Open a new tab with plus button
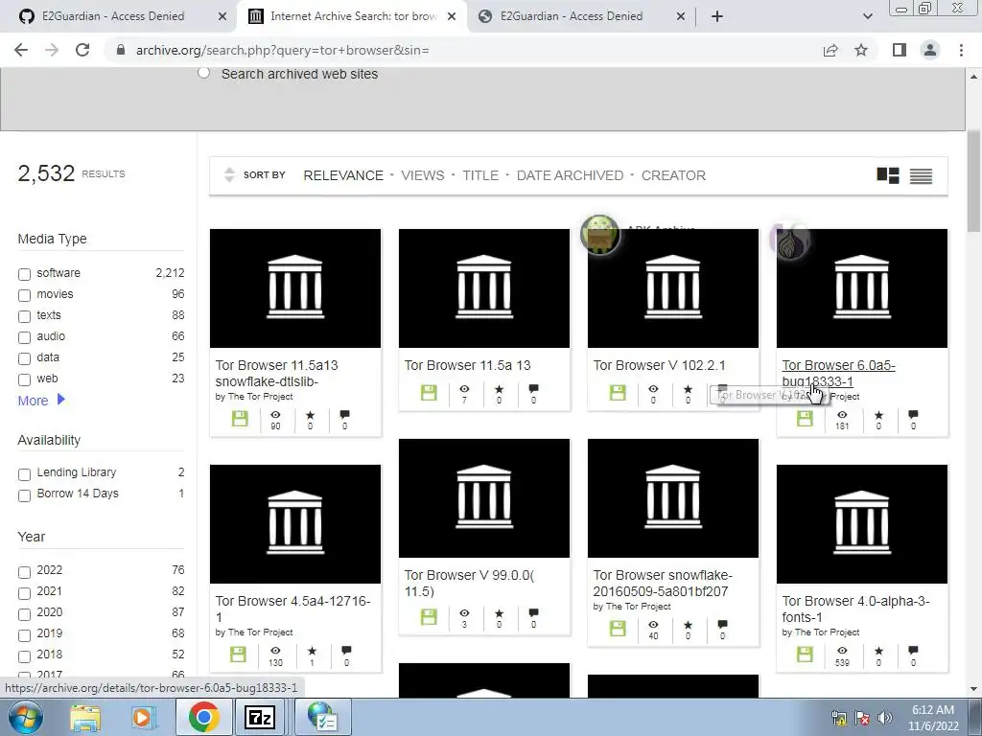Image resolution: width=982 pixels, height=736 pixels. tap(717, 16)
